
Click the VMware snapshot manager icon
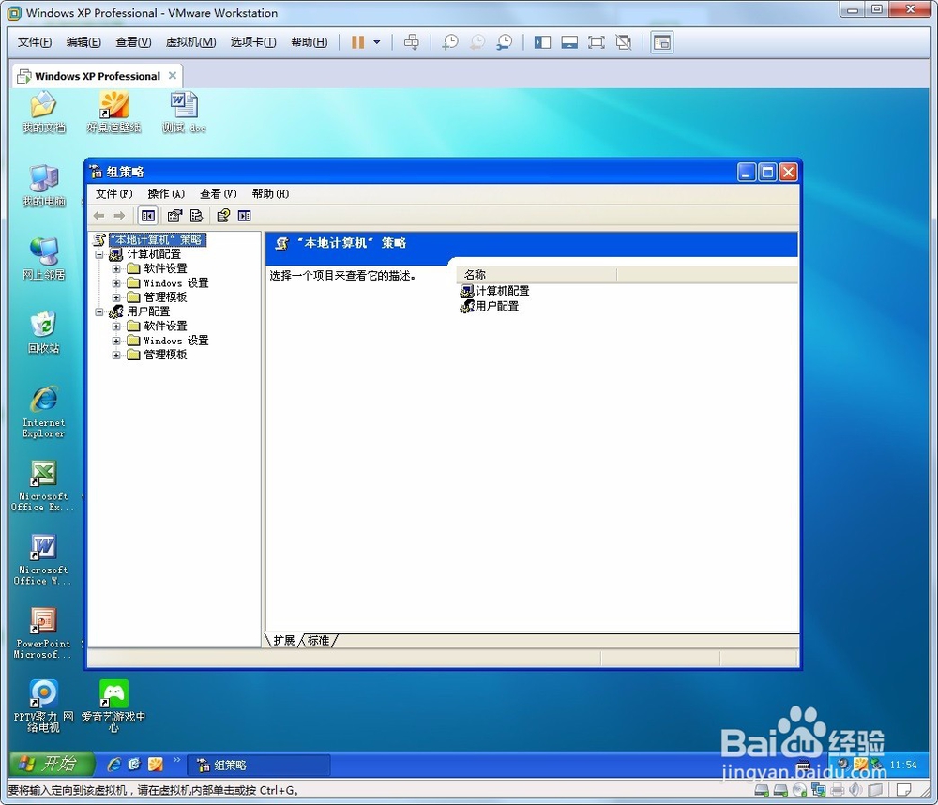coord(505,42)
